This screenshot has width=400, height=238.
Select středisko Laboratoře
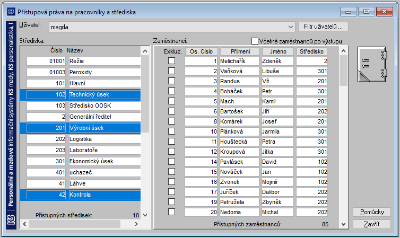pyautogui.click(x=81, y=150)
